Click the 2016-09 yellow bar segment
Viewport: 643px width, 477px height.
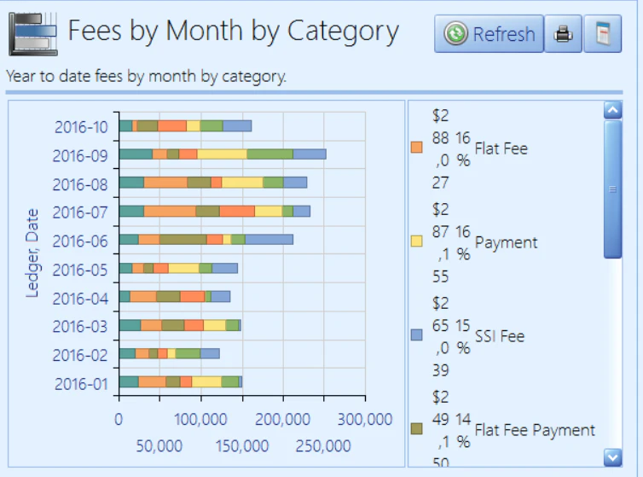click(x=222, y=154)
